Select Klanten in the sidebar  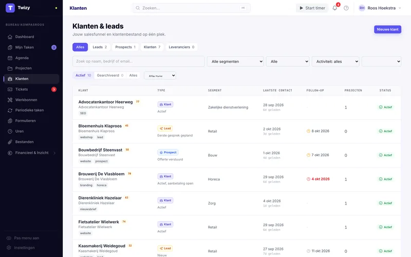click(x=31, y=79)
